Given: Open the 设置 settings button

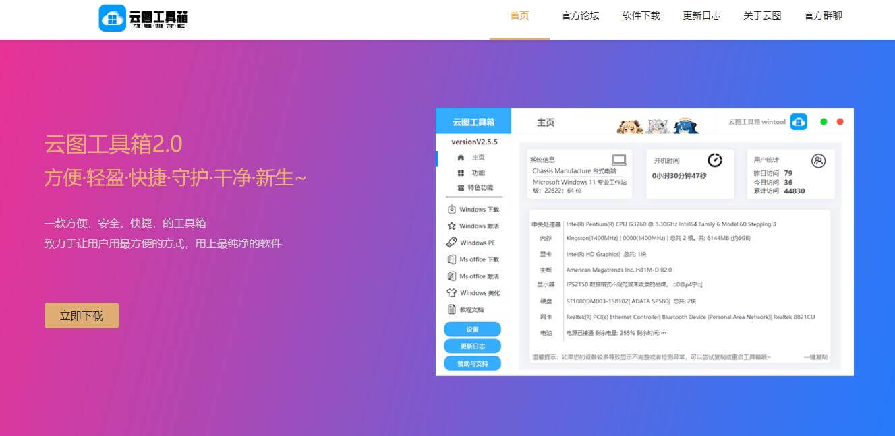Looking at the screenshot, I should tap(472, 329).
